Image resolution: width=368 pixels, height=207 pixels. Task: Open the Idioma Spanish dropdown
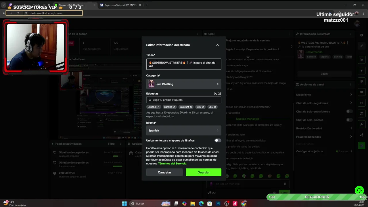pyautogui.click(x=184, y=131)
